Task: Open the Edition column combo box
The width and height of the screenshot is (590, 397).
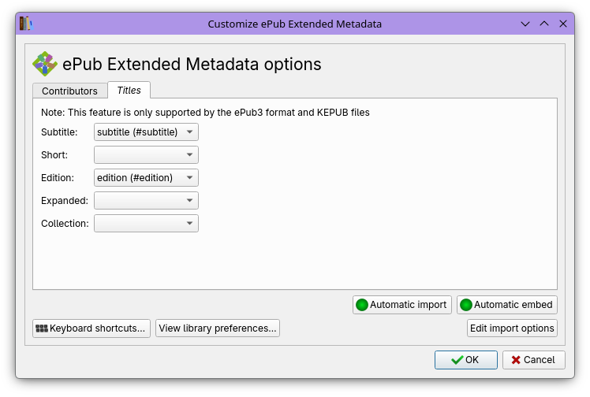Action: tap(146, 178)
